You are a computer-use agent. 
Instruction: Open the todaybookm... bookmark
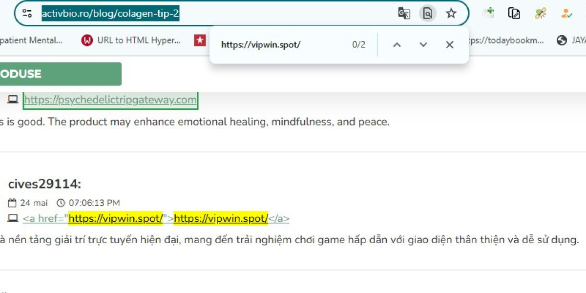tap(506, 41)
